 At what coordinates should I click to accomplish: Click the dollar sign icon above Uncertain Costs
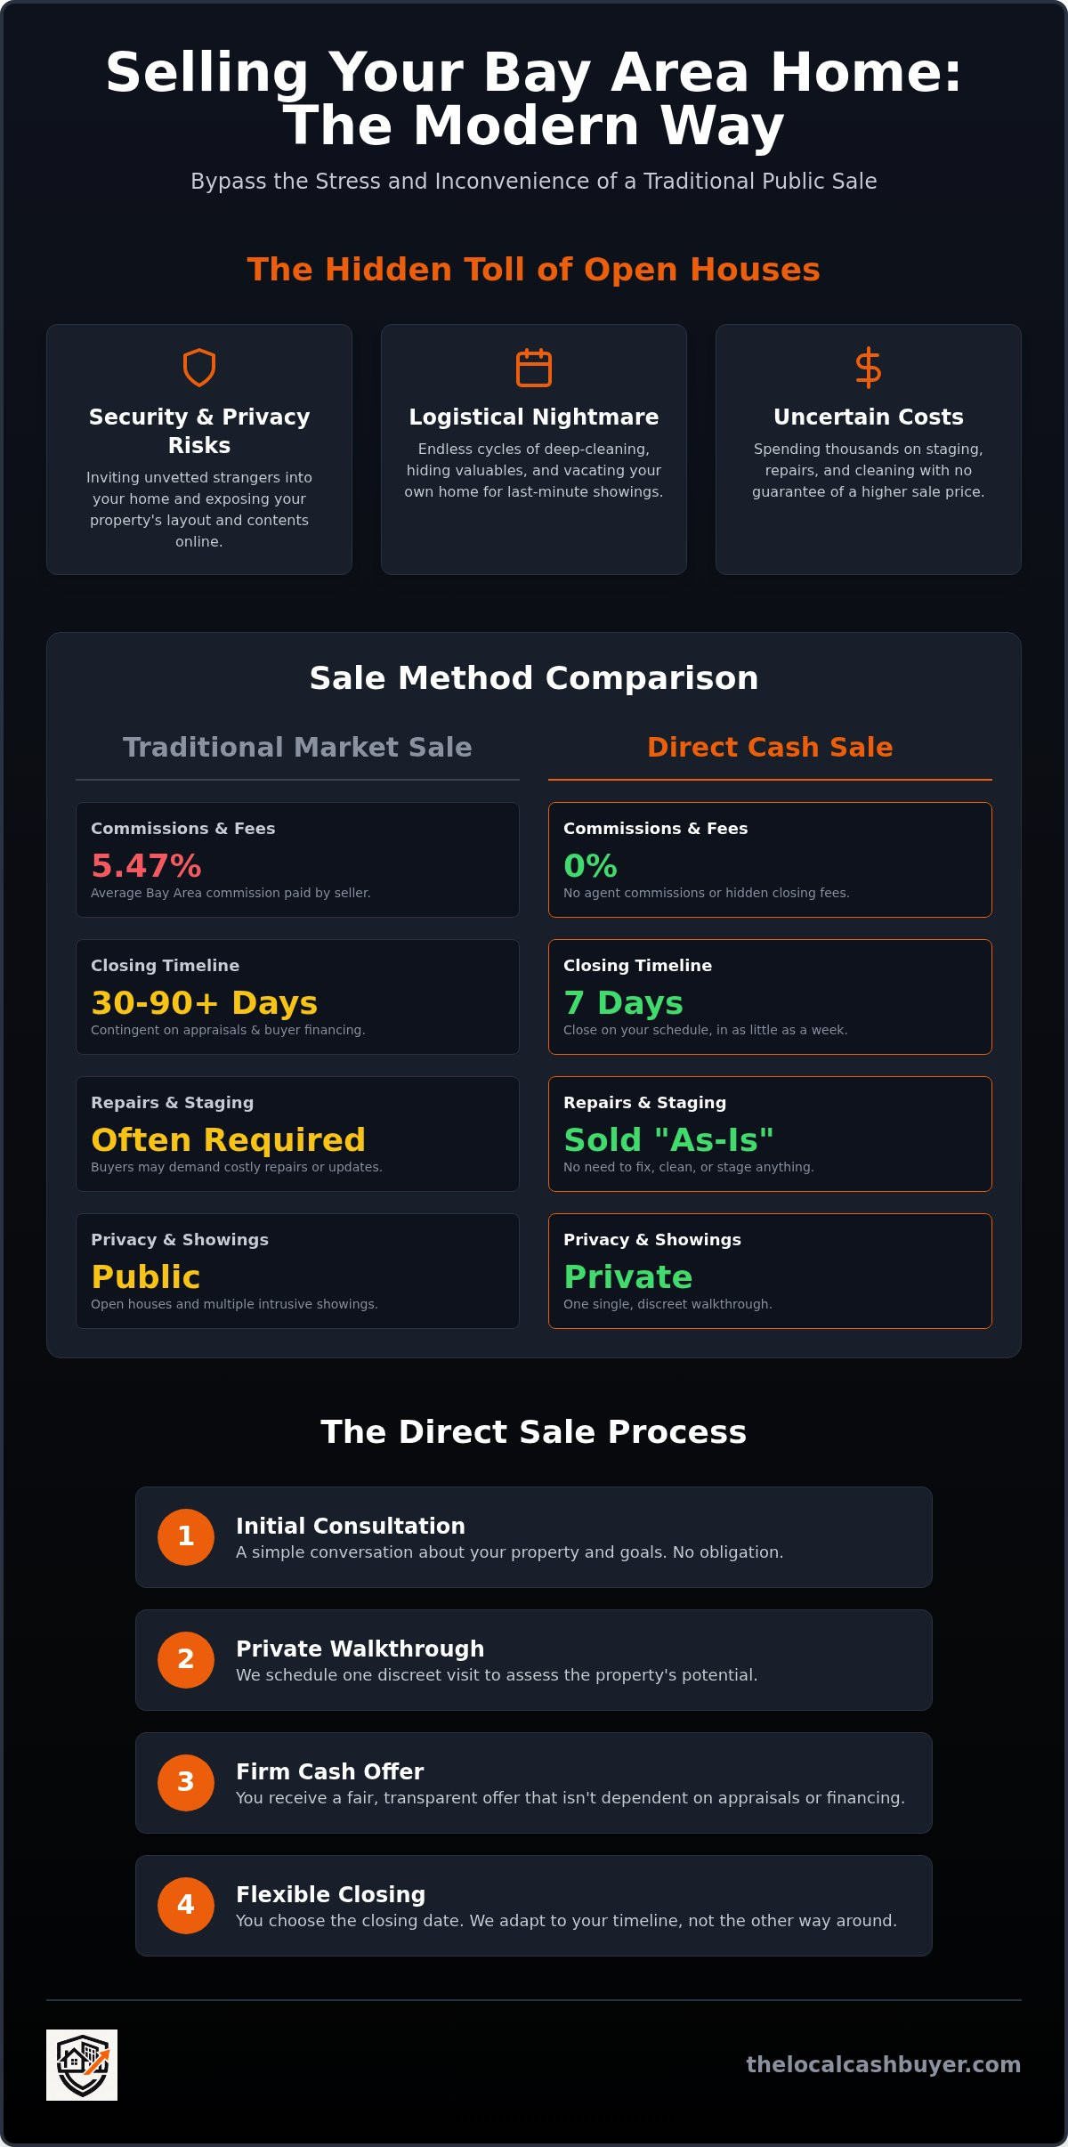(x=869, y=368)
